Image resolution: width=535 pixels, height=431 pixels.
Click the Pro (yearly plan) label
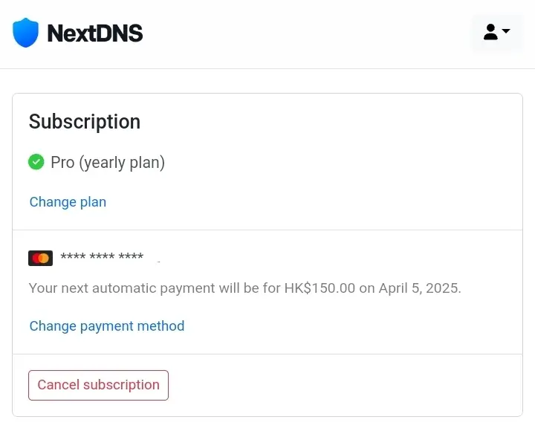pyautogui.click(x=108, y=163)
